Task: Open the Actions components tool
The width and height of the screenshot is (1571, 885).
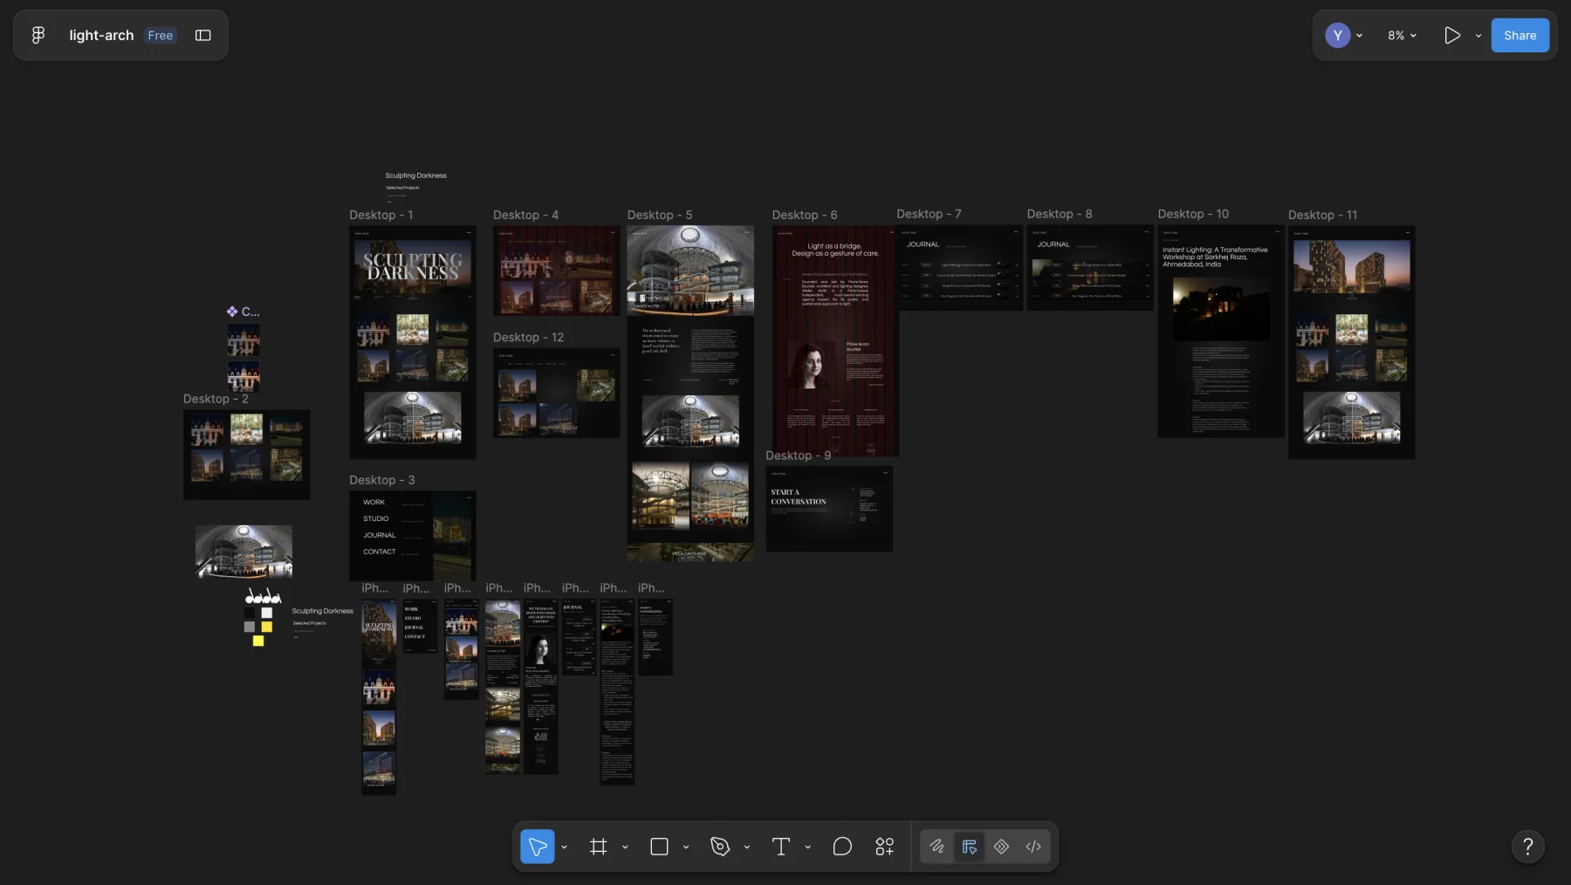Action: click(x=885, y=847)
